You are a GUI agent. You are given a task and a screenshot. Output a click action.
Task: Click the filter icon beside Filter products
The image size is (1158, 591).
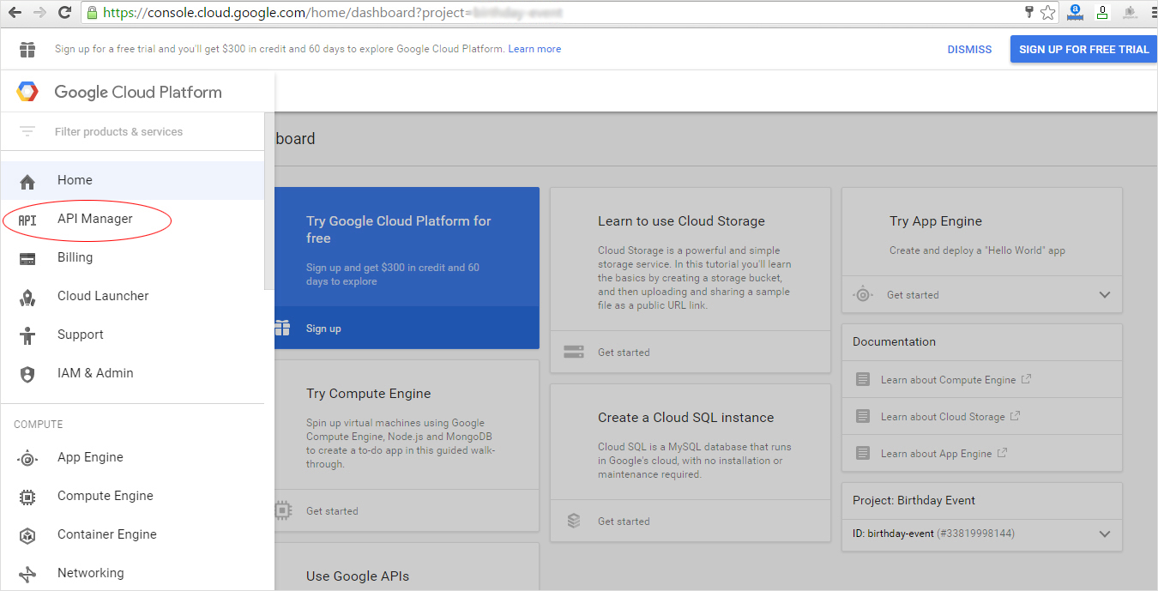27,131
